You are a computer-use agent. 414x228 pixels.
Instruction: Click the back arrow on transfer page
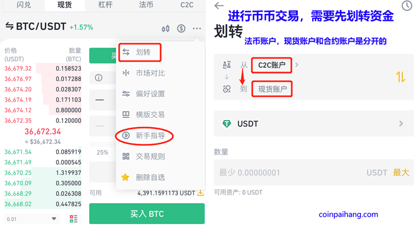[219, 6]
